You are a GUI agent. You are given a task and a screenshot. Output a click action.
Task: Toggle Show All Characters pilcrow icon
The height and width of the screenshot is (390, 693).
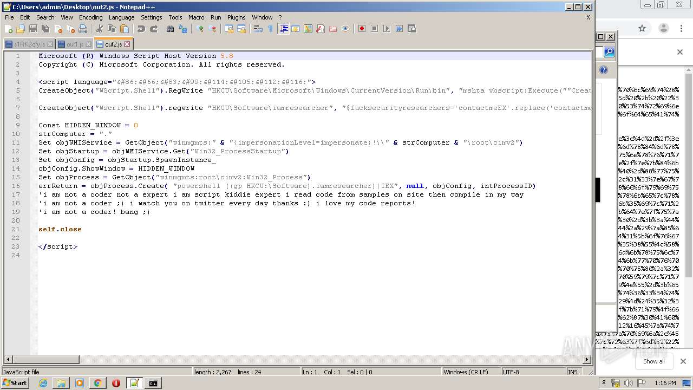[270, 29]
